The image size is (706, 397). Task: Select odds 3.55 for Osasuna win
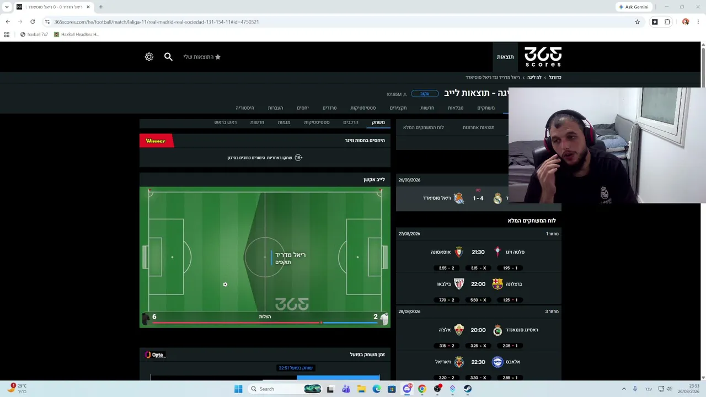(x=446, y=268)
